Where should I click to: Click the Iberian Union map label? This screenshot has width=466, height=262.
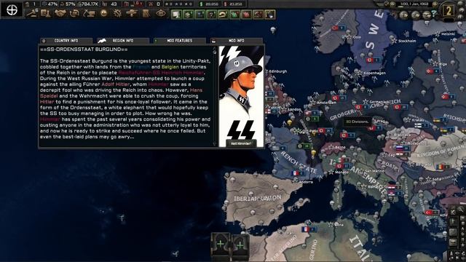click(x=257, y=198)
